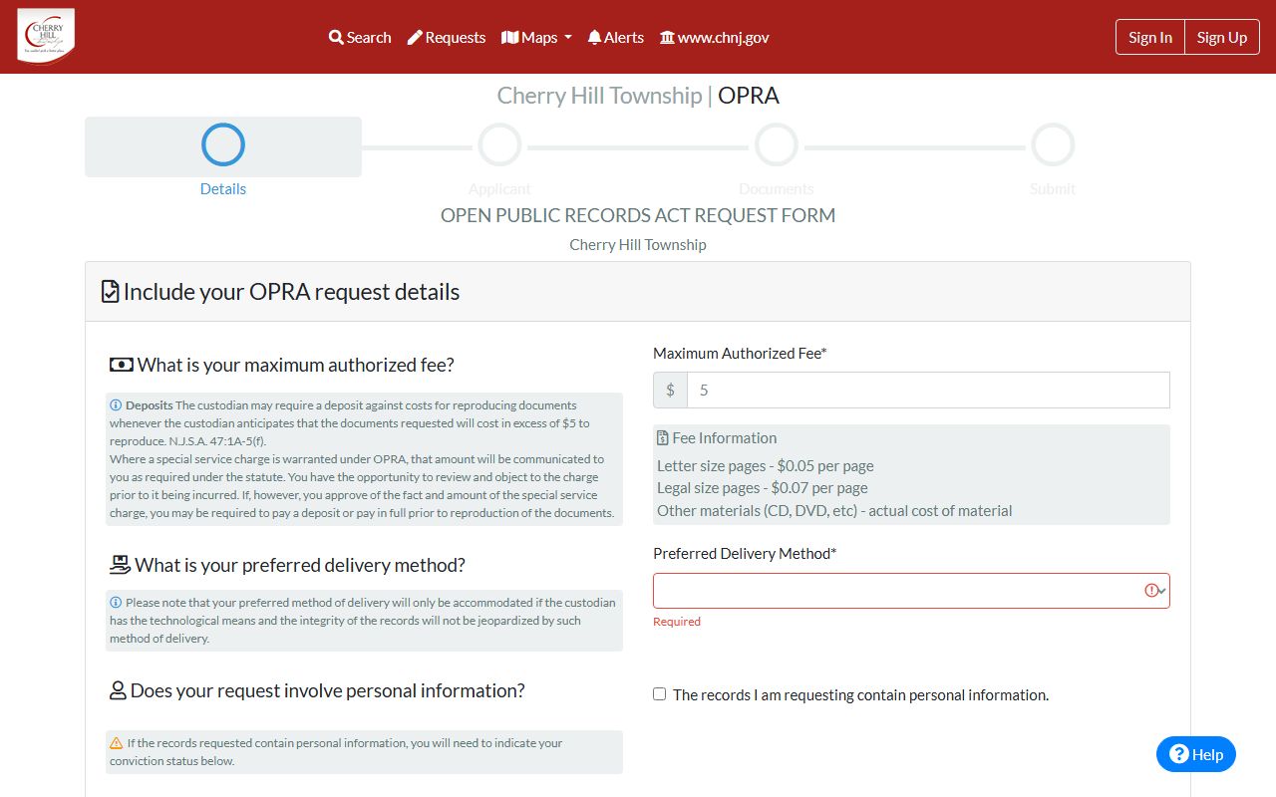
Task: Click the person icon beside personal information question
Action: (x=118, y=690)
